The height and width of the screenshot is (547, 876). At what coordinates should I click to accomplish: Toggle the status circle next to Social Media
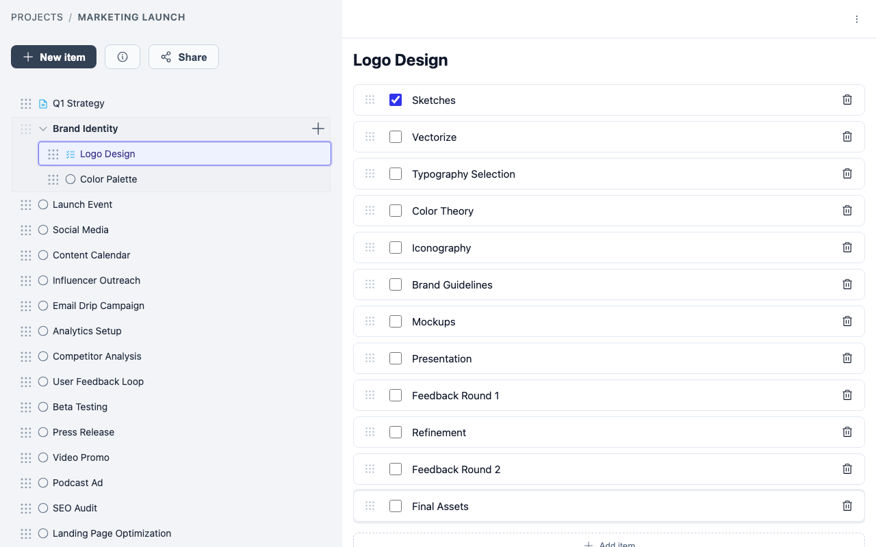tap(42, 230)
